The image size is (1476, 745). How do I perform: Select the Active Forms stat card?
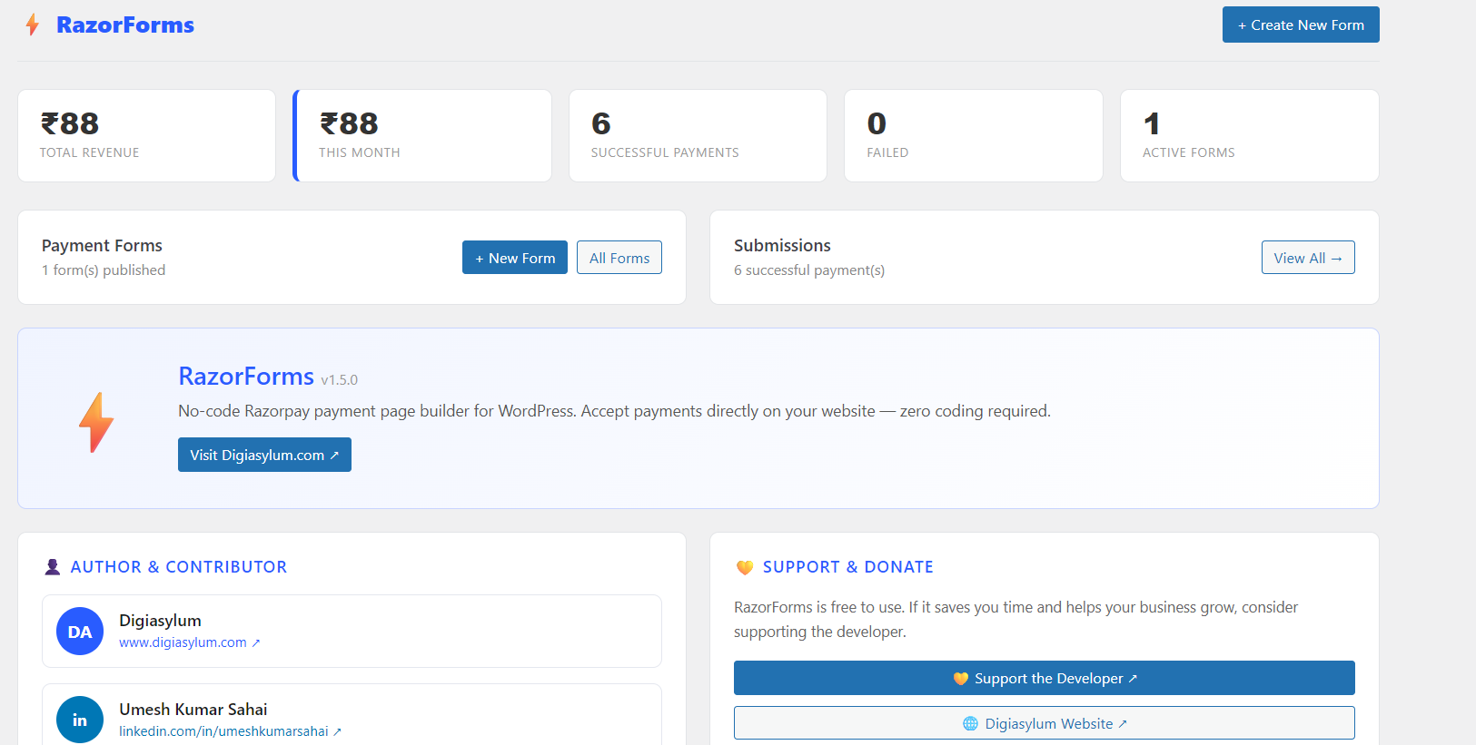(1249, 135)
